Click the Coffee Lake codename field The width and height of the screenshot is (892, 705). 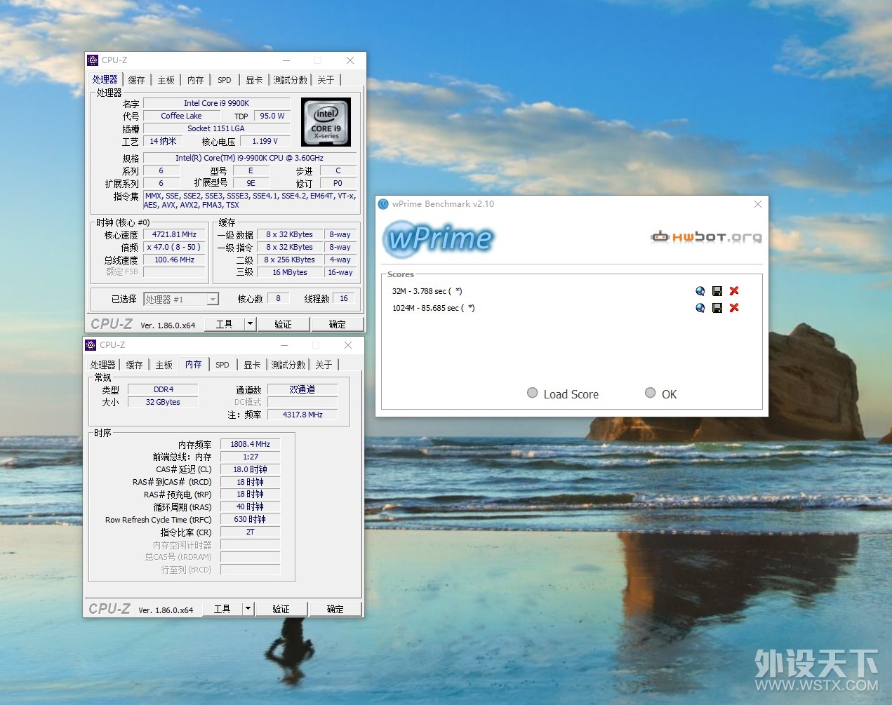[x=181, y=116]
